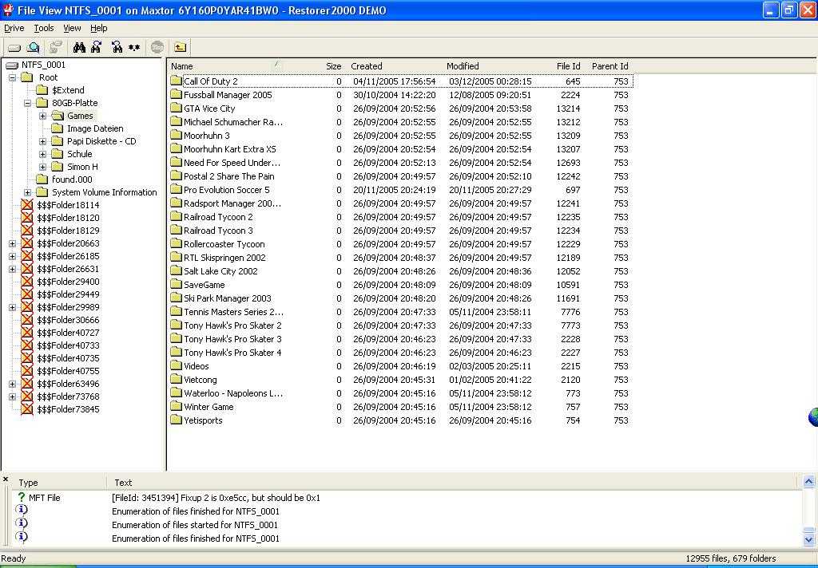Sort list by Modified column header

tap(463, 66)
